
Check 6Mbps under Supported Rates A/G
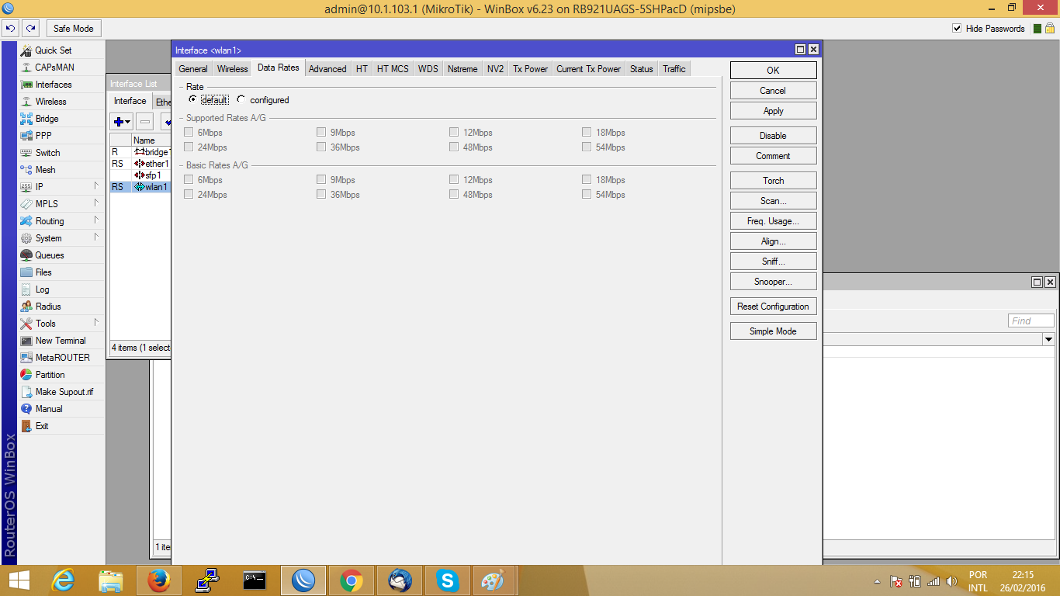click(189, 133)
